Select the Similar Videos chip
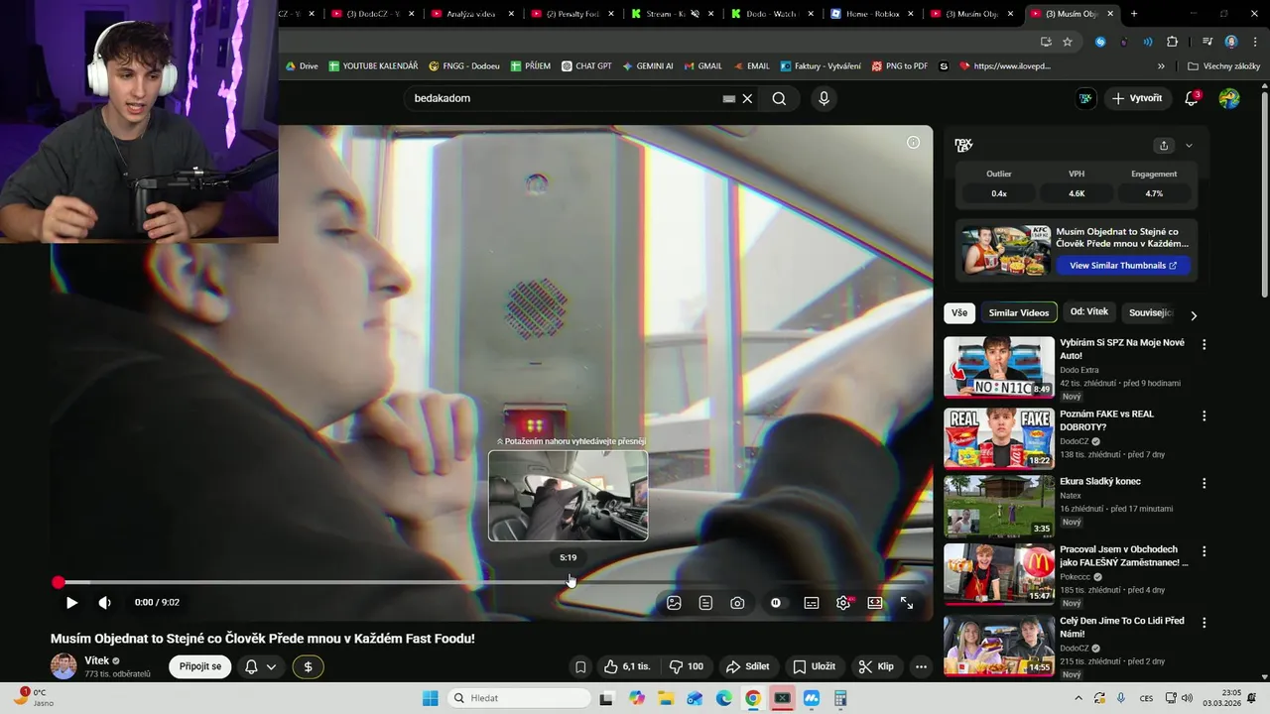Viewport: 1270px width, 714px height. [1019, 312]
